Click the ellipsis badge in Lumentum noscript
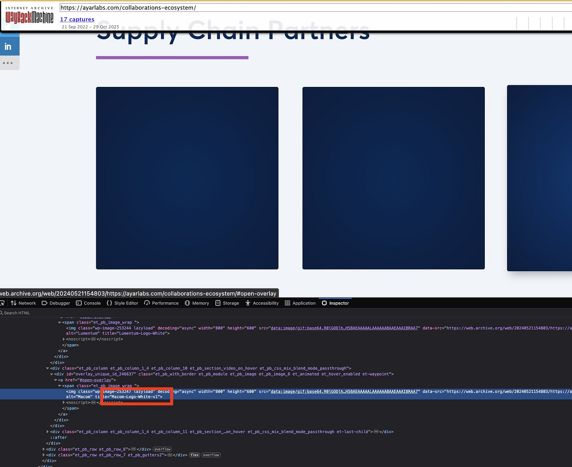Viewport: 572px width, 467px height. tap(93, 339)
